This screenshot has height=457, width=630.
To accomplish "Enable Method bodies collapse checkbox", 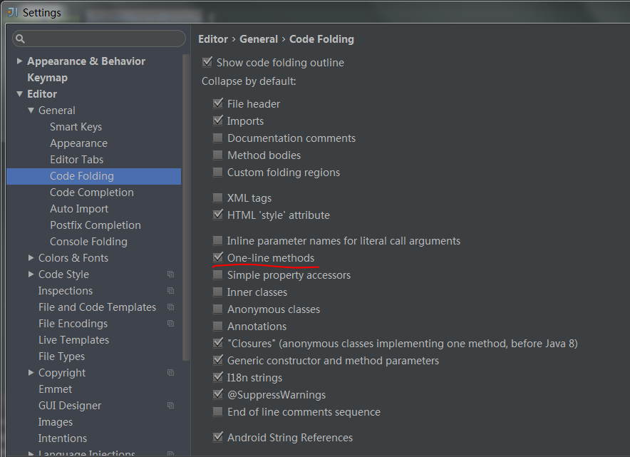I will 218,155.
